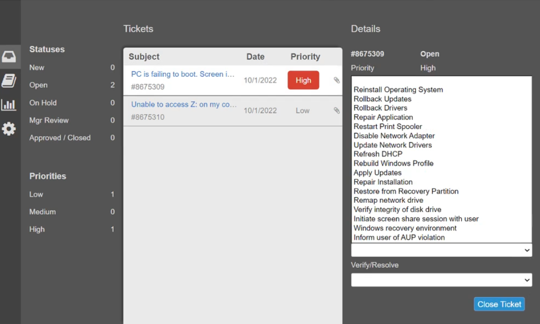Screen dimensions: 540x324
Task: Choose 'Refresh DHCP' from the list
Action: click(x=441, y=154)
